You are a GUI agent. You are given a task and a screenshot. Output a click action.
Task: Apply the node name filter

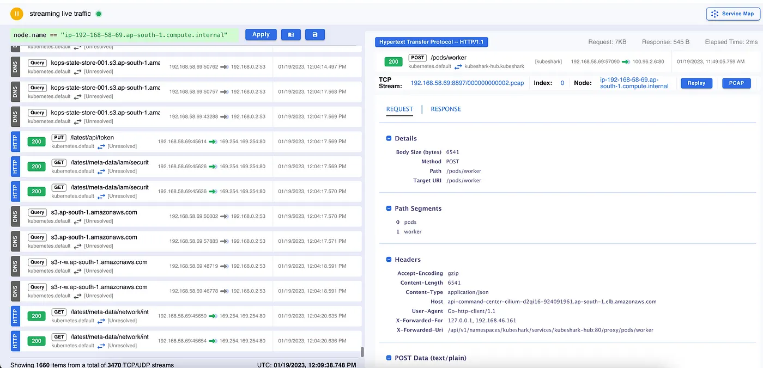261,34
